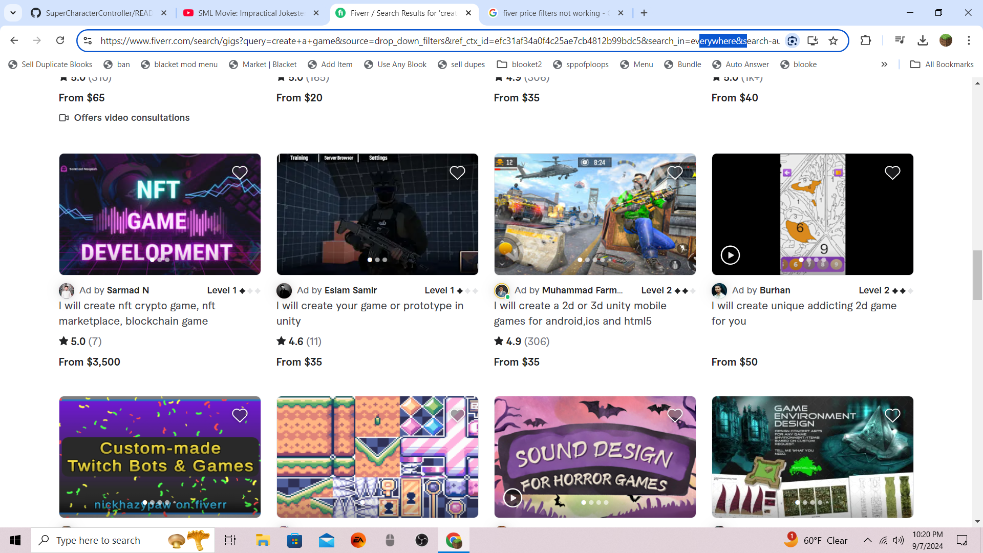Click the page vertical scrollbar thumb
The height and width of the screenshot is (553, 983).
(977, 275)
